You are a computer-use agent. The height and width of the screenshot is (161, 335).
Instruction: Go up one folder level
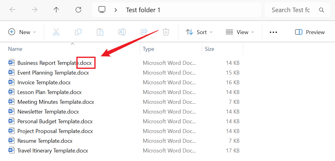(x=56, y=10)
